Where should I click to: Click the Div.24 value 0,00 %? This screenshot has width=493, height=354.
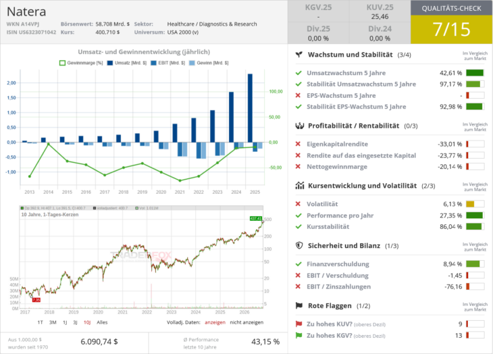pyautogui.click(x=380, y=39)
